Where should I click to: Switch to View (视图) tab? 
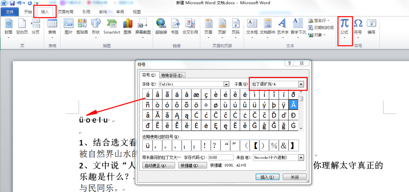(x=137, y=12)
